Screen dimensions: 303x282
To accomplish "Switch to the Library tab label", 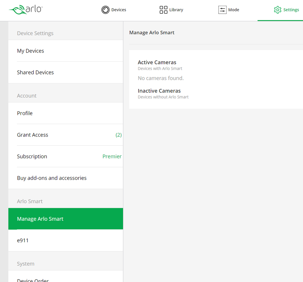I will click(x=176, y=10).
